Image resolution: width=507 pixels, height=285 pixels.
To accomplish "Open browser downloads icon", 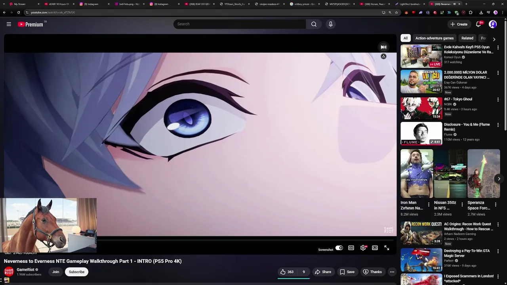I will tap(481, 12).
